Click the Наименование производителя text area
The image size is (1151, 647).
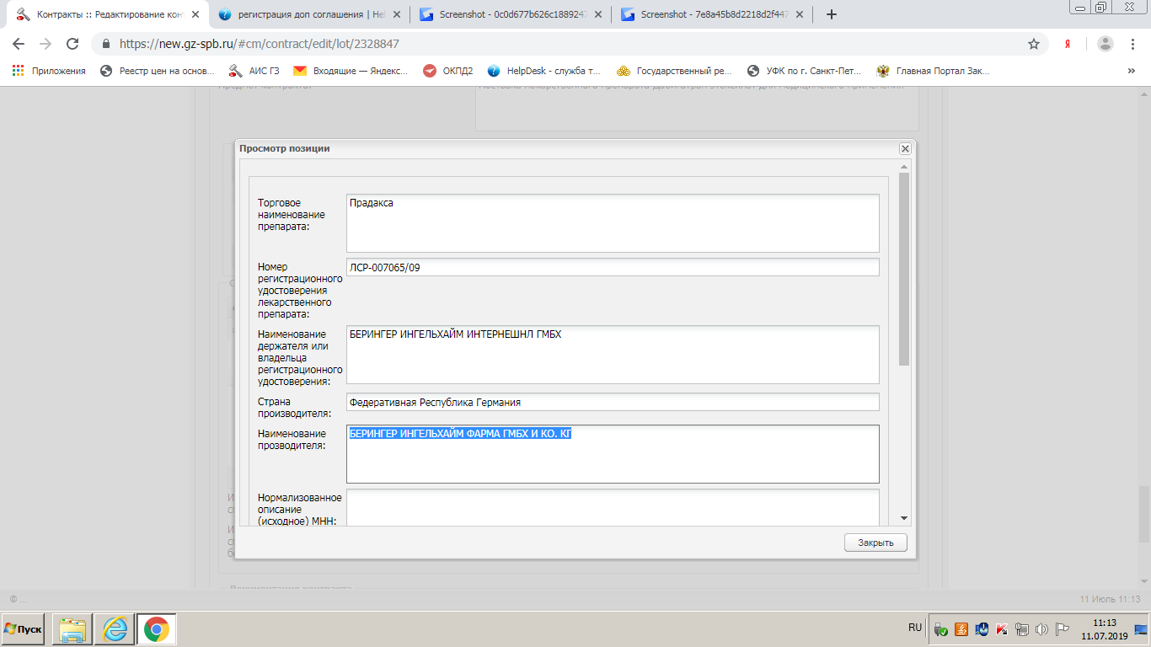coord(613,454)
